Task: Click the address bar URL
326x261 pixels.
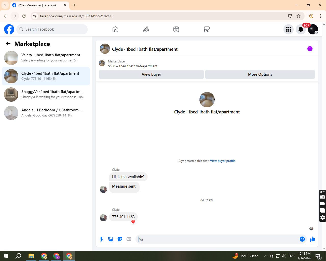Action: [77, 16]
